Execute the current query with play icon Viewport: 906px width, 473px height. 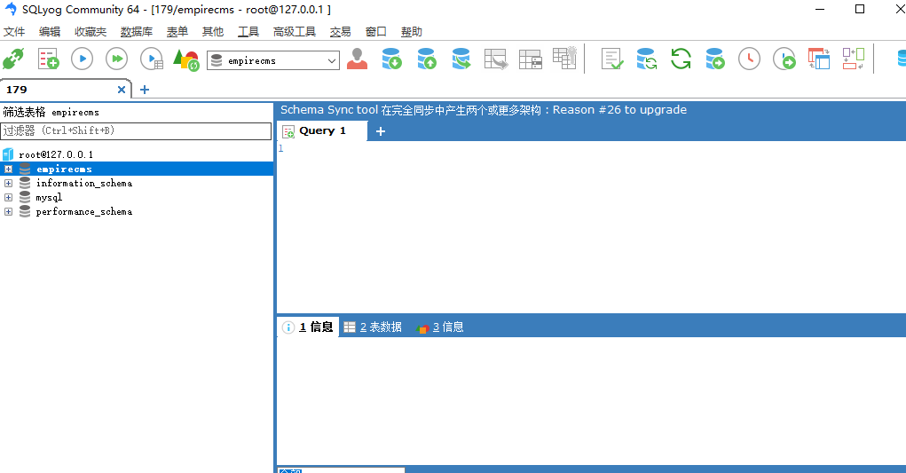click(82, 59)
